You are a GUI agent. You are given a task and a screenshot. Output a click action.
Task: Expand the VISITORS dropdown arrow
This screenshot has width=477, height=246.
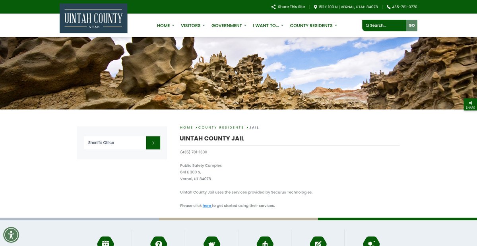(204, 25)
